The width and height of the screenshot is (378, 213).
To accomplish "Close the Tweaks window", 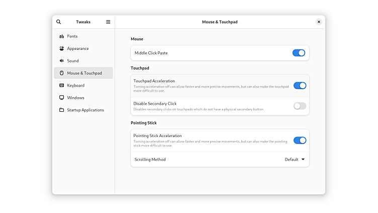I will click(x=319, y=22).
